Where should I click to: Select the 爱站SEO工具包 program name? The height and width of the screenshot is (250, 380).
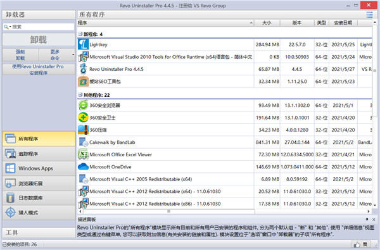click(x=105, y=82)
